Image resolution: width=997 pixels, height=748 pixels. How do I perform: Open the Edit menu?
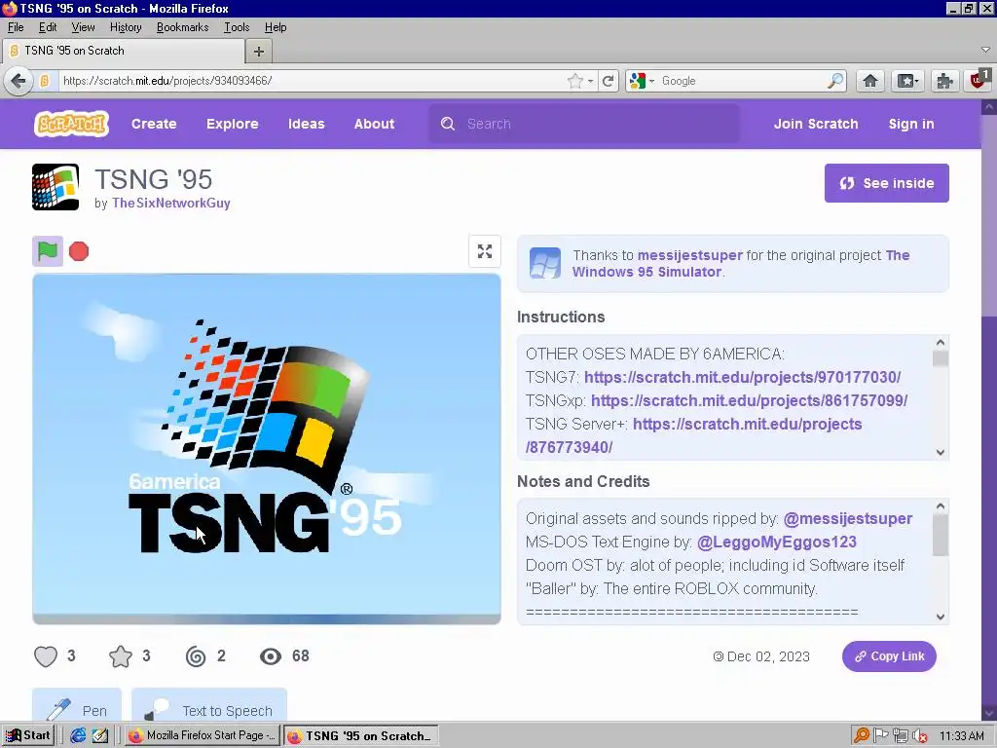point(48,27)
